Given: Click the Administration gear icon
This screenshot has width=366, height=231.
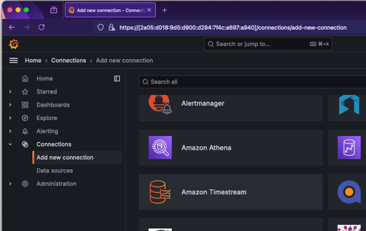Looking at the screenshot, I should coord(25,184).
